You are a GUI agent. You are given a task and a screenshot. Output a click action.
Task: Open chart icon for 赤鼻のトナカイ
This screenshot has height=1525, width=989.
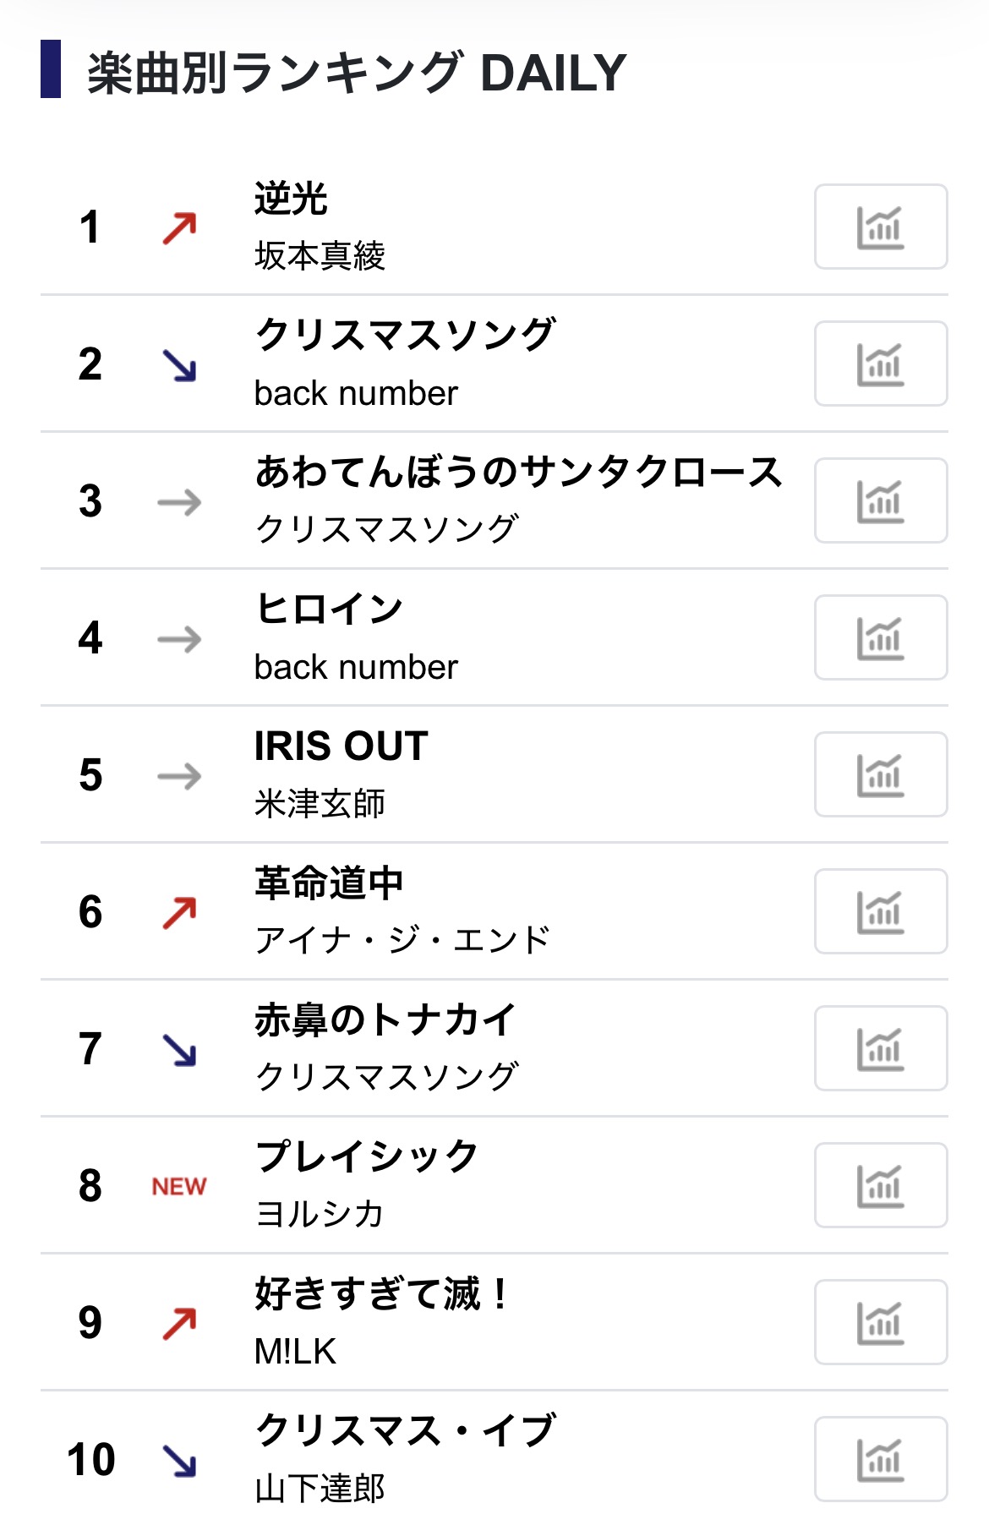pyautogui.click(x=880, y=1048)
